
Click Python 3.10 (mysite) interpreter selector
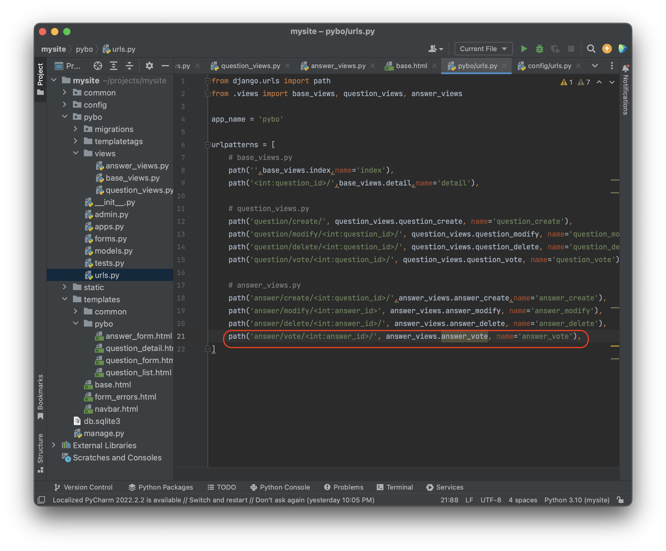[x=577, y=500]
